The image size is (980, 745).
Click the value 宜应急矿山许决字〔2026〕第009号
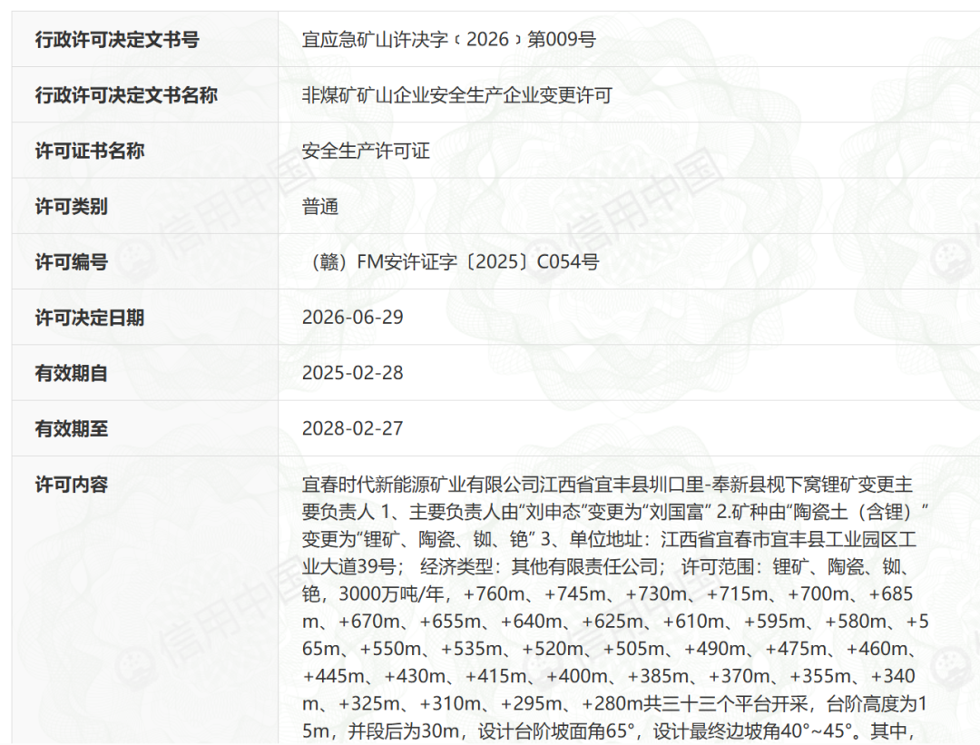[x=449, y=39]
